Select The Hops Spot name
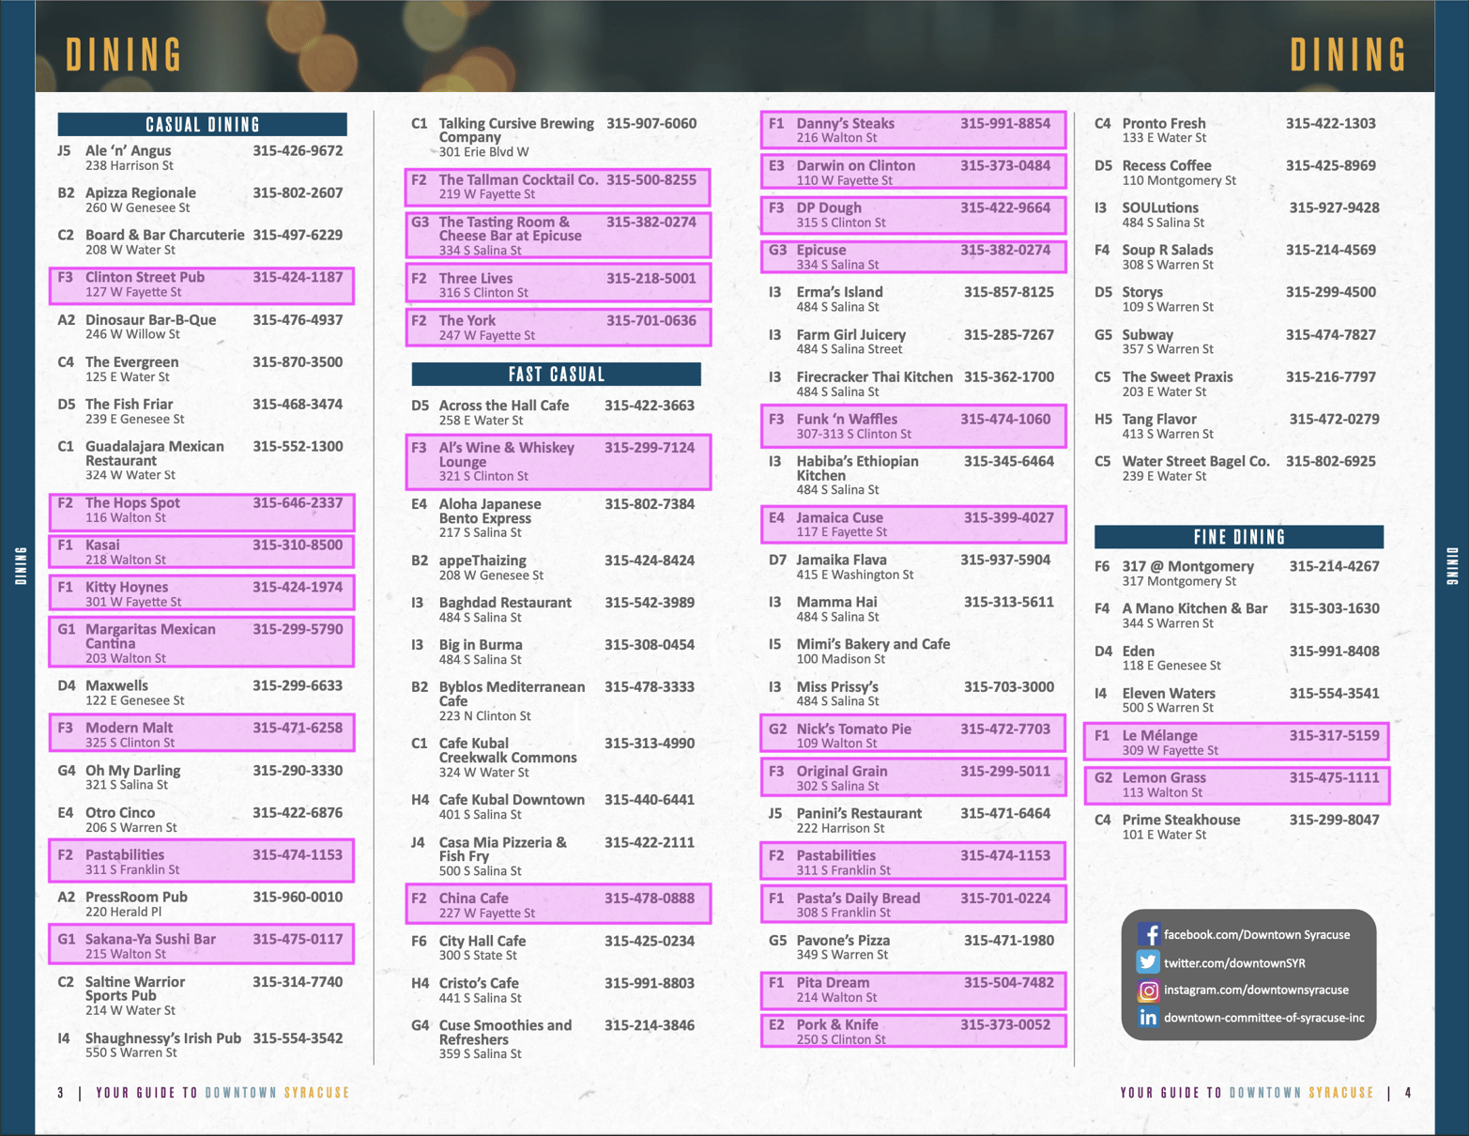1469x1136 pixels. pos(132,502)
